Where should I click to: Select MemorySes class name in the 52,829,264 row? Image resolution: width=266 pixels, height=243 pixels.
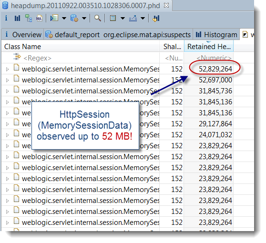[91, 69]
